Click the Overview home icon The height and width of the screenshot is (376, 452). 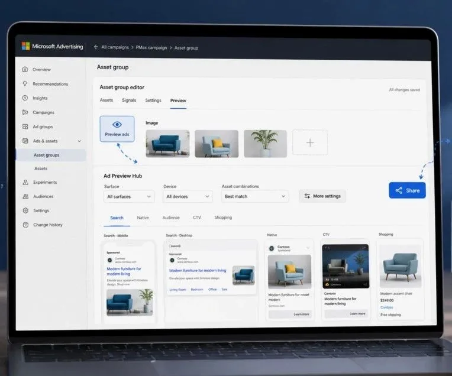25,69
